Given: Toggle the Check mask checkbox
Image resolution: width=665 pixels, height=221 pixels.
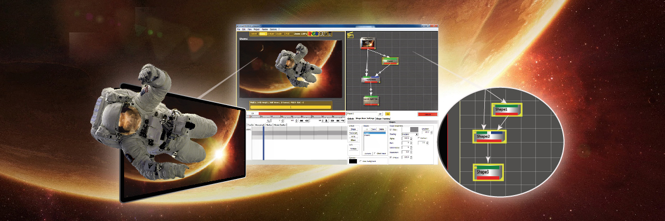Looking at the screenshot, I should pos(375,153).
